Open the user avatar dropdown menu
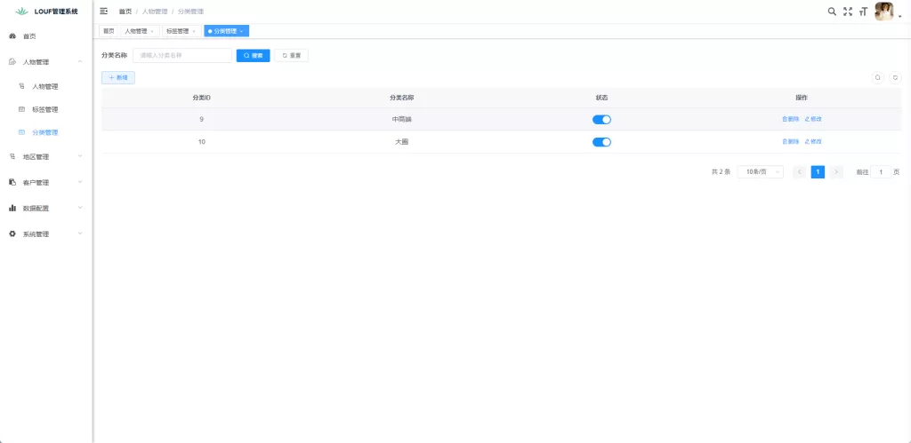Viewport: 911px width, 443px height. pyautogui.click(x=886, y=12)
